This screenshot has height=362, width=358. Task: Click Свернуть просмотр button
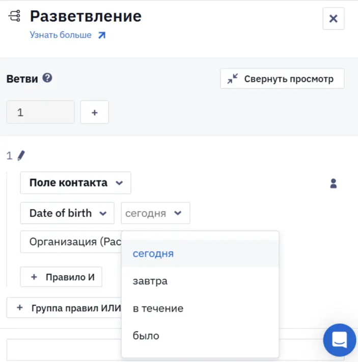coord(282,79)
